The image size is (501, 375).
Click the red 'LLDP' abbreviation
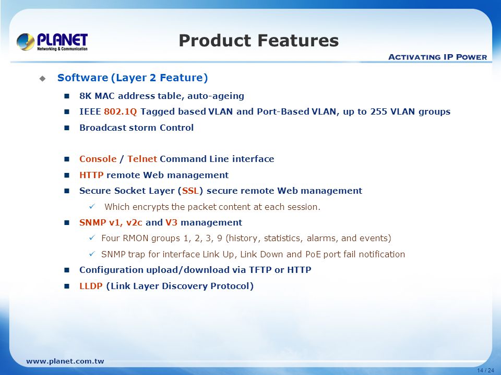[91, 286]
